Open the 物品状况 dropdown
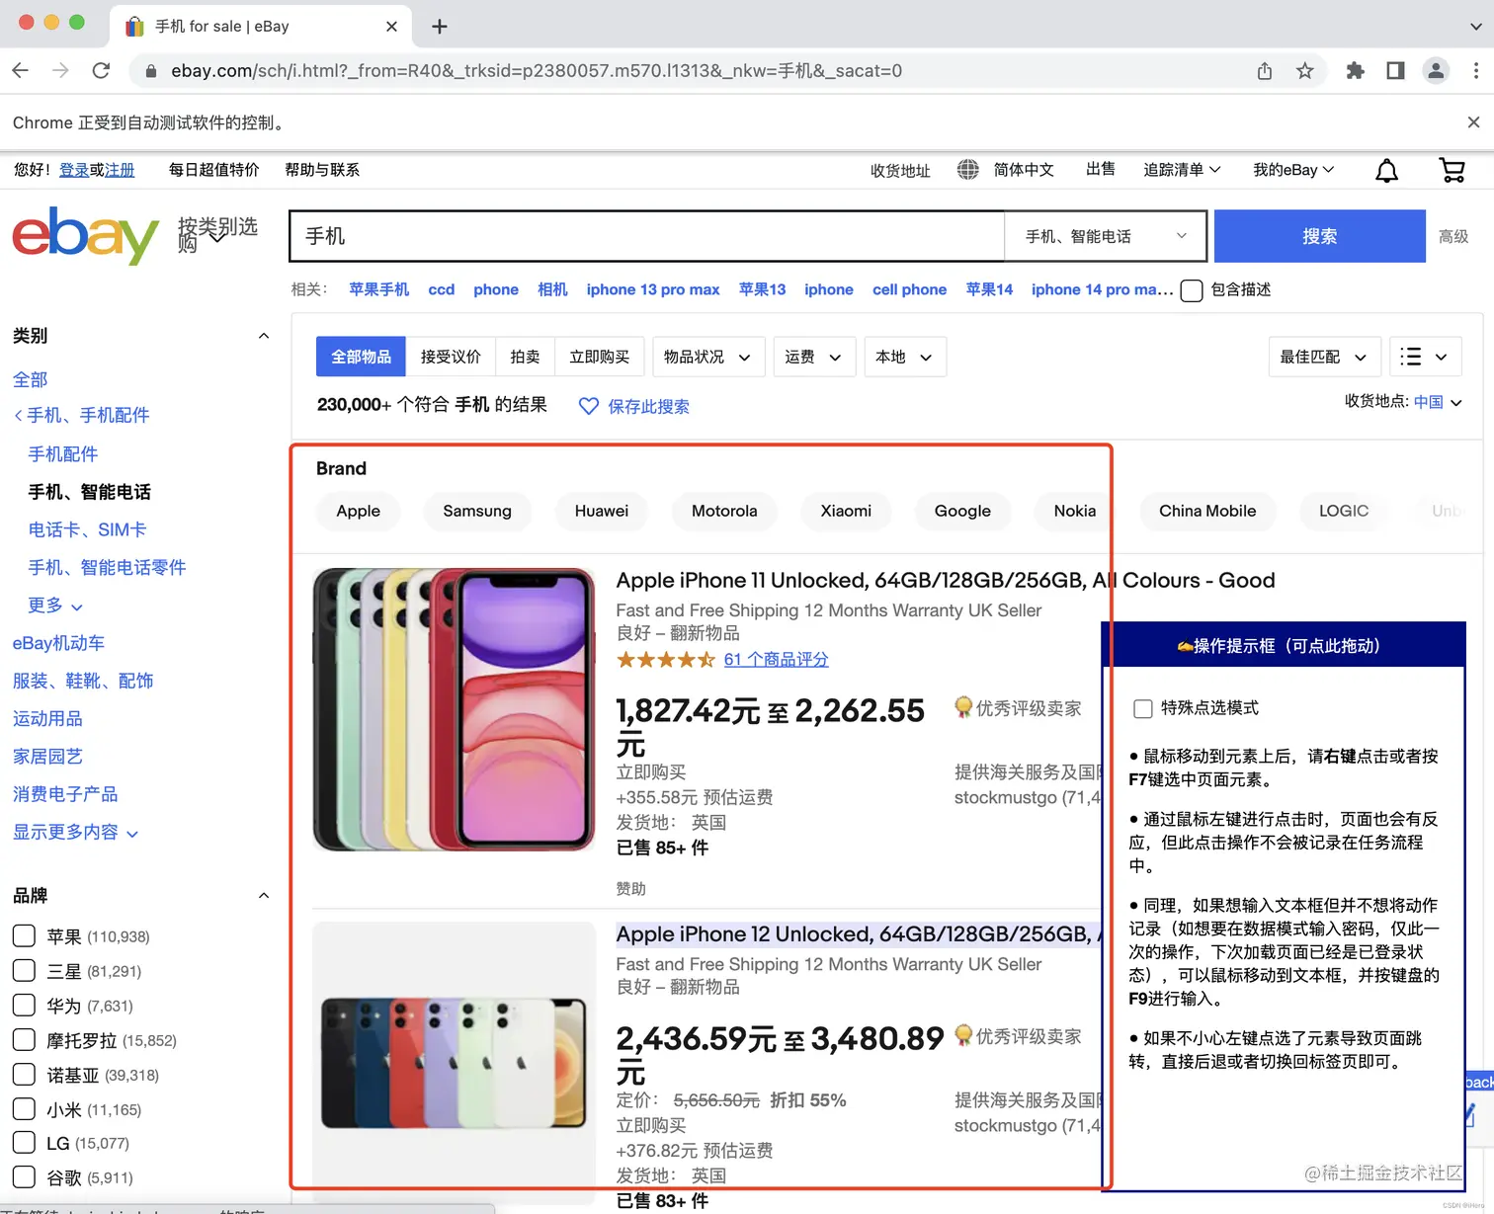This screenshot has width=1494, height=1214. 707,357
